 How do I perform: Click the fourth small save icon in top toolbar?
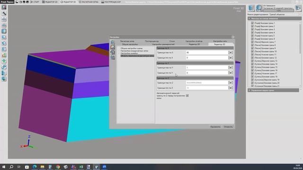[27, 2]
